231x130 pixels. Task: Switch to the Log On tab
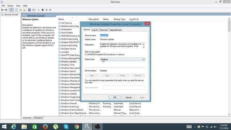point(95,30)
